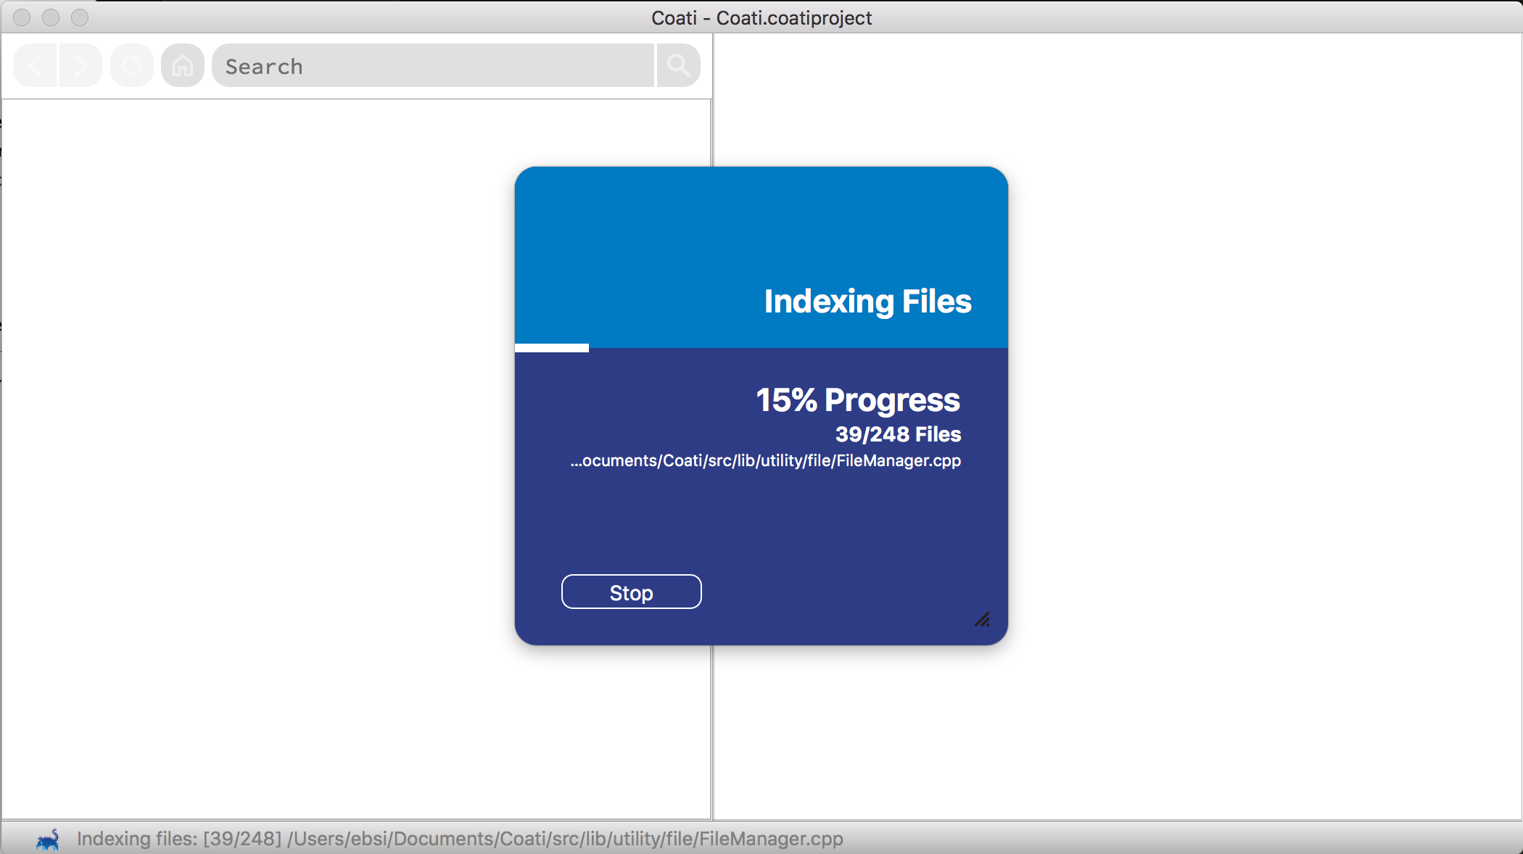Viewport: 1523px width, 854px height.
Task: Minimize the Coati window
Action: point(51,17)
